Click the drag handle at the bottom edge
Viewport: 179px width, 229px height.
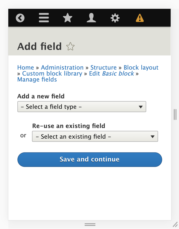pyautogui.click(x=89, y=224)
